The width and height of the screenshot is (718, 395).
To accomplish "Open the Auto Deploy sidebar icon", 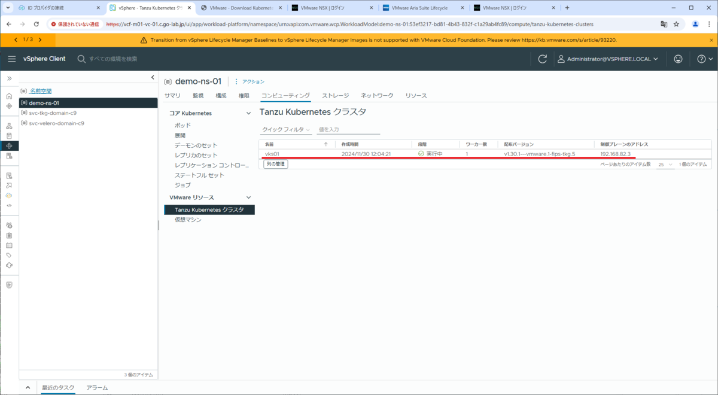I will pos(9,186).
